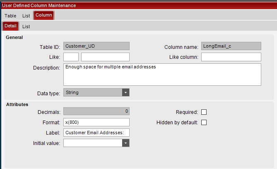Click the Initial value text box

coord(93,143)
